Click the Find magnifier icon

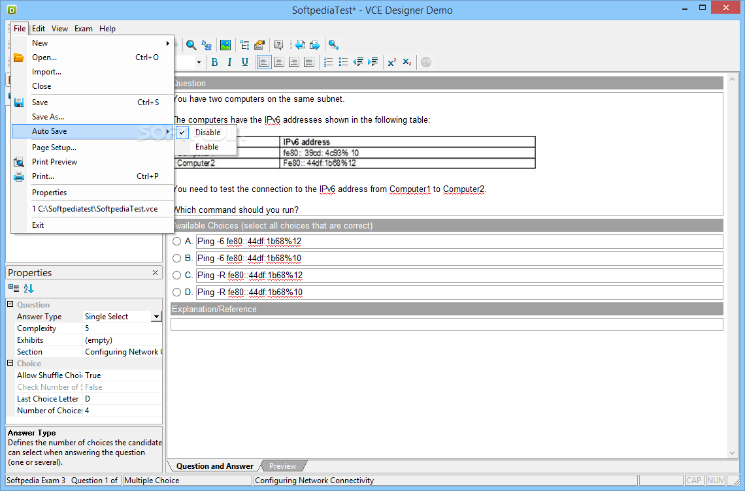[x=191, y=45]
